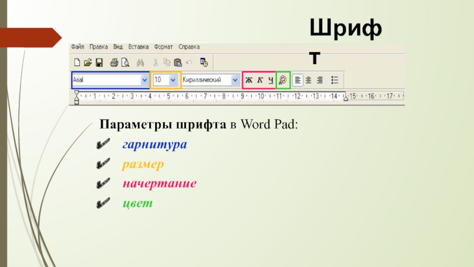The height and width of the screenshot is (267, 474).
Task: Expand the Arial font name dropdown
Action: pyautogui.click(x=143, y=80)
